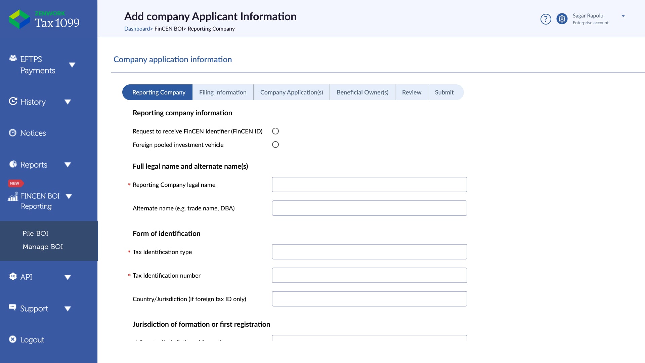Click the Reports label in sidebar
Screen dimensions: 645x363
[34, 165]
